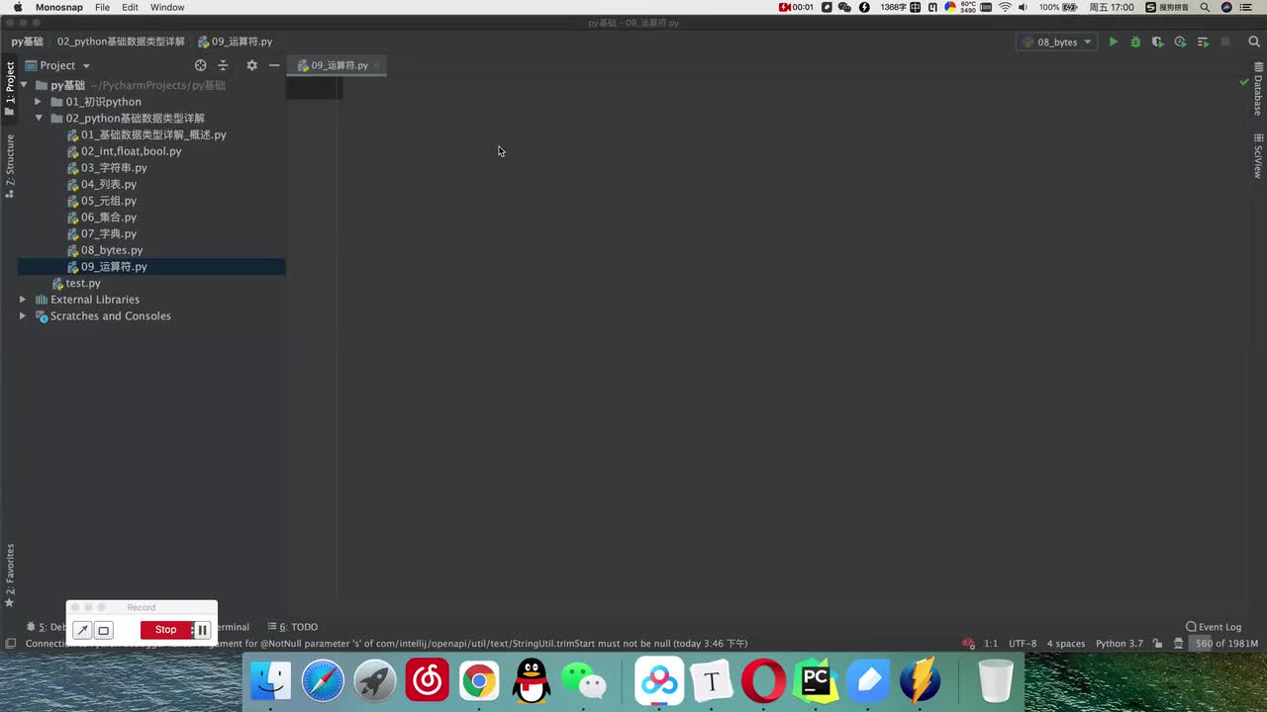
Task: Open the 08_bytes run configuration dropdown
Action: (1057, 42)
